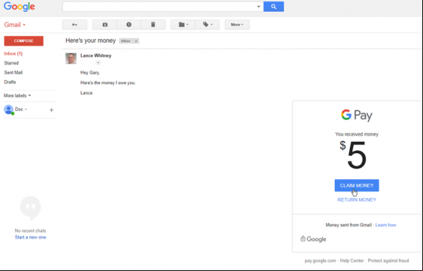Show search options dropdown arrow

258,7
